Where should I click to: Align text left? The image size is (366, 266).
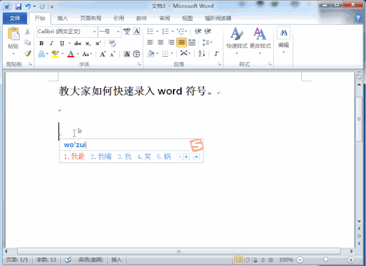(150, 42)
